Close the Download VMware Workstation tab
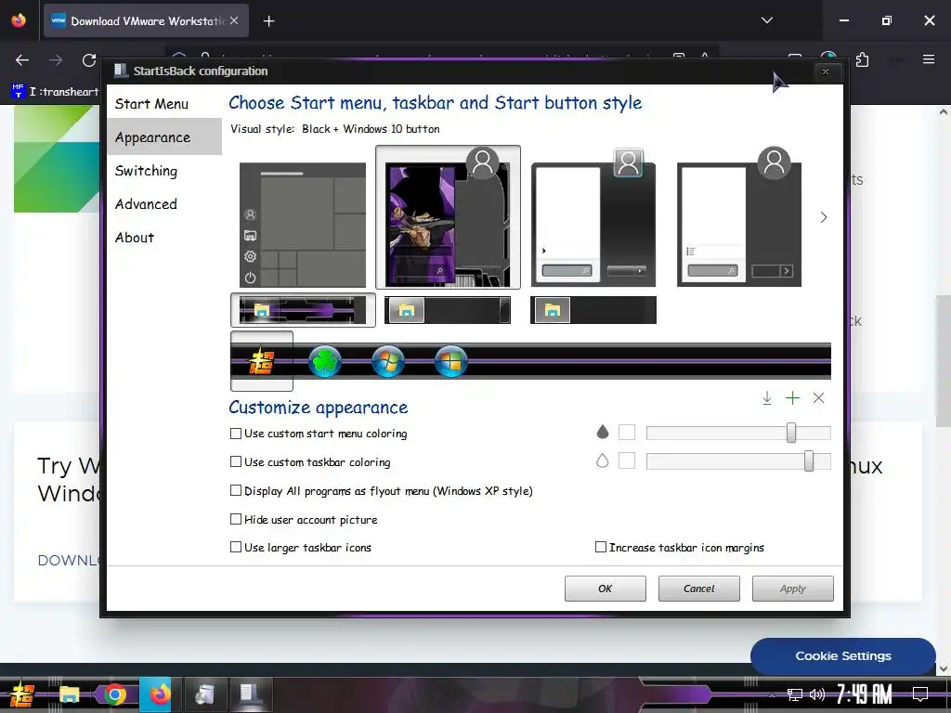 pos(234,20)
